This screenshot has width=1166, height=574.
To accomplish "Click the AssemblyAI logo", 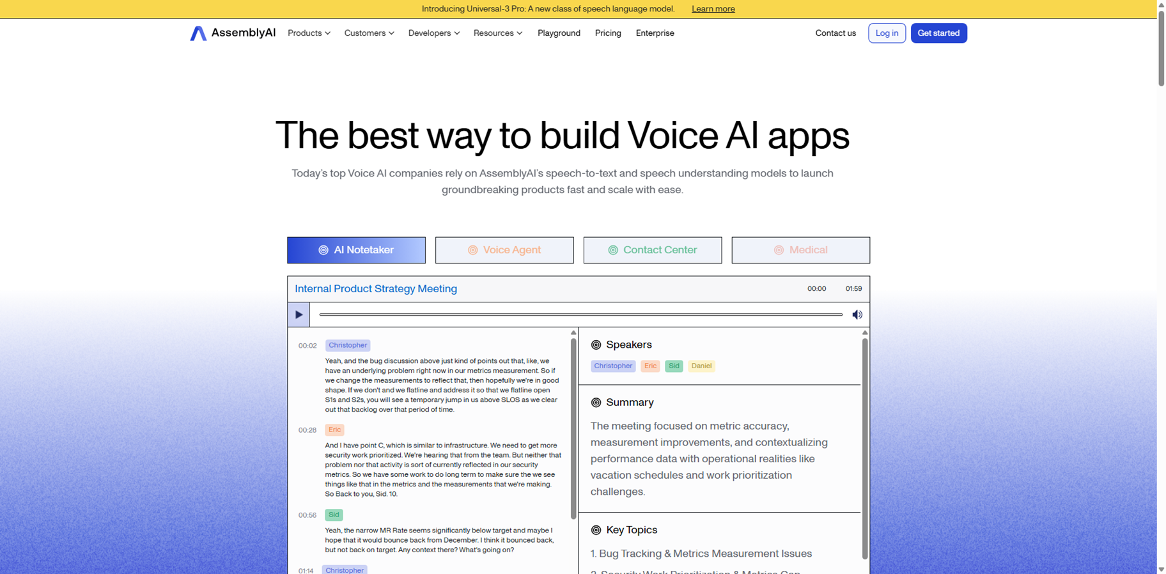I will point(233,33).
